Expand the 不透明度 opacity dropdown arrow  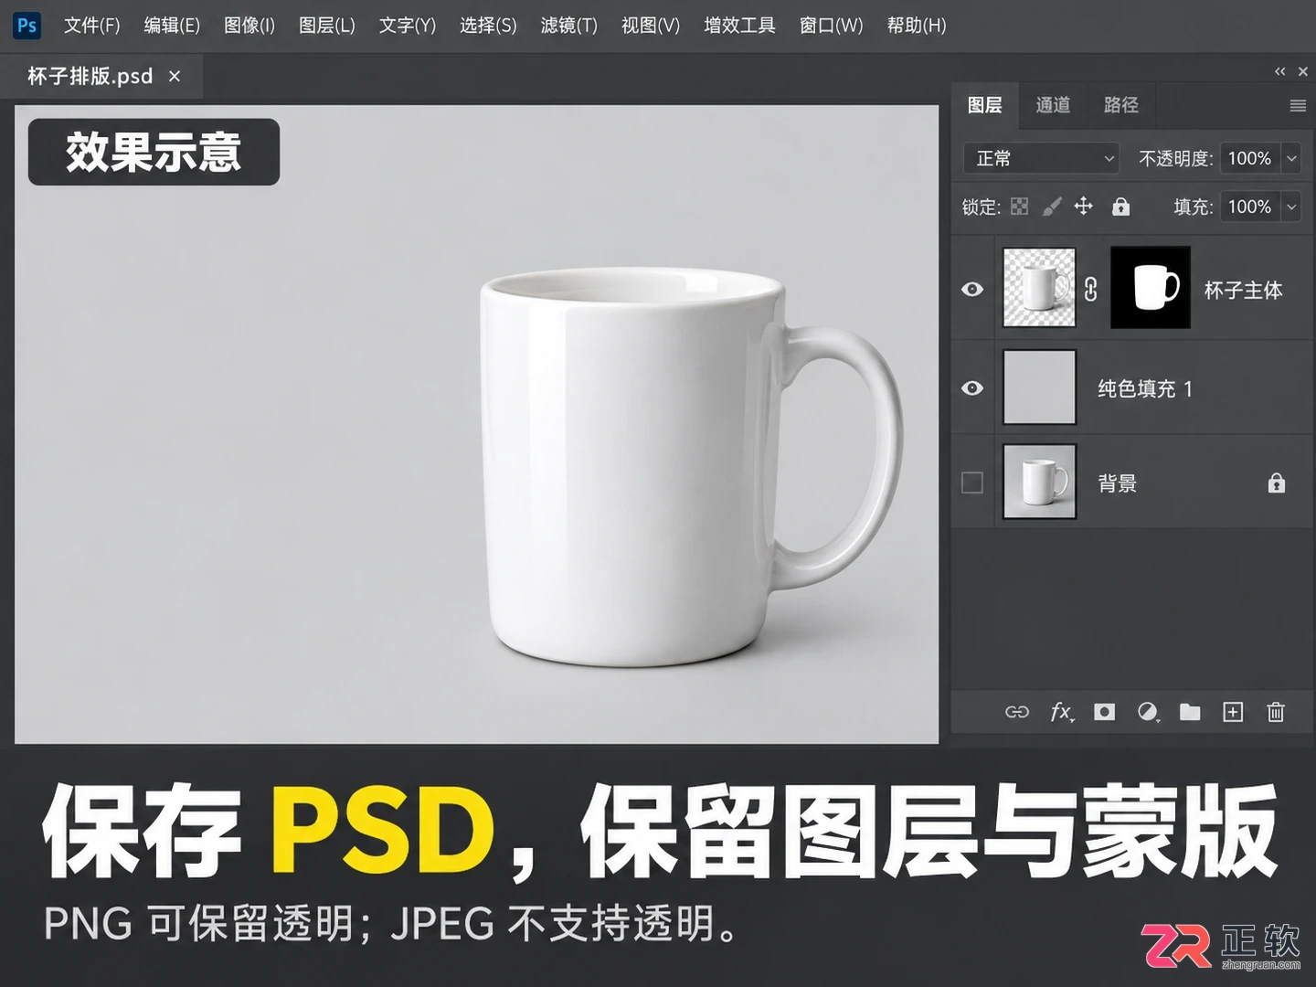1291,158
